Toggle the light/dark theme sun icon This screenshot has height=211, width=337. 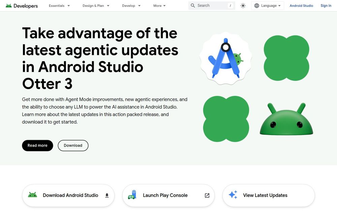[x=243, y=6]
